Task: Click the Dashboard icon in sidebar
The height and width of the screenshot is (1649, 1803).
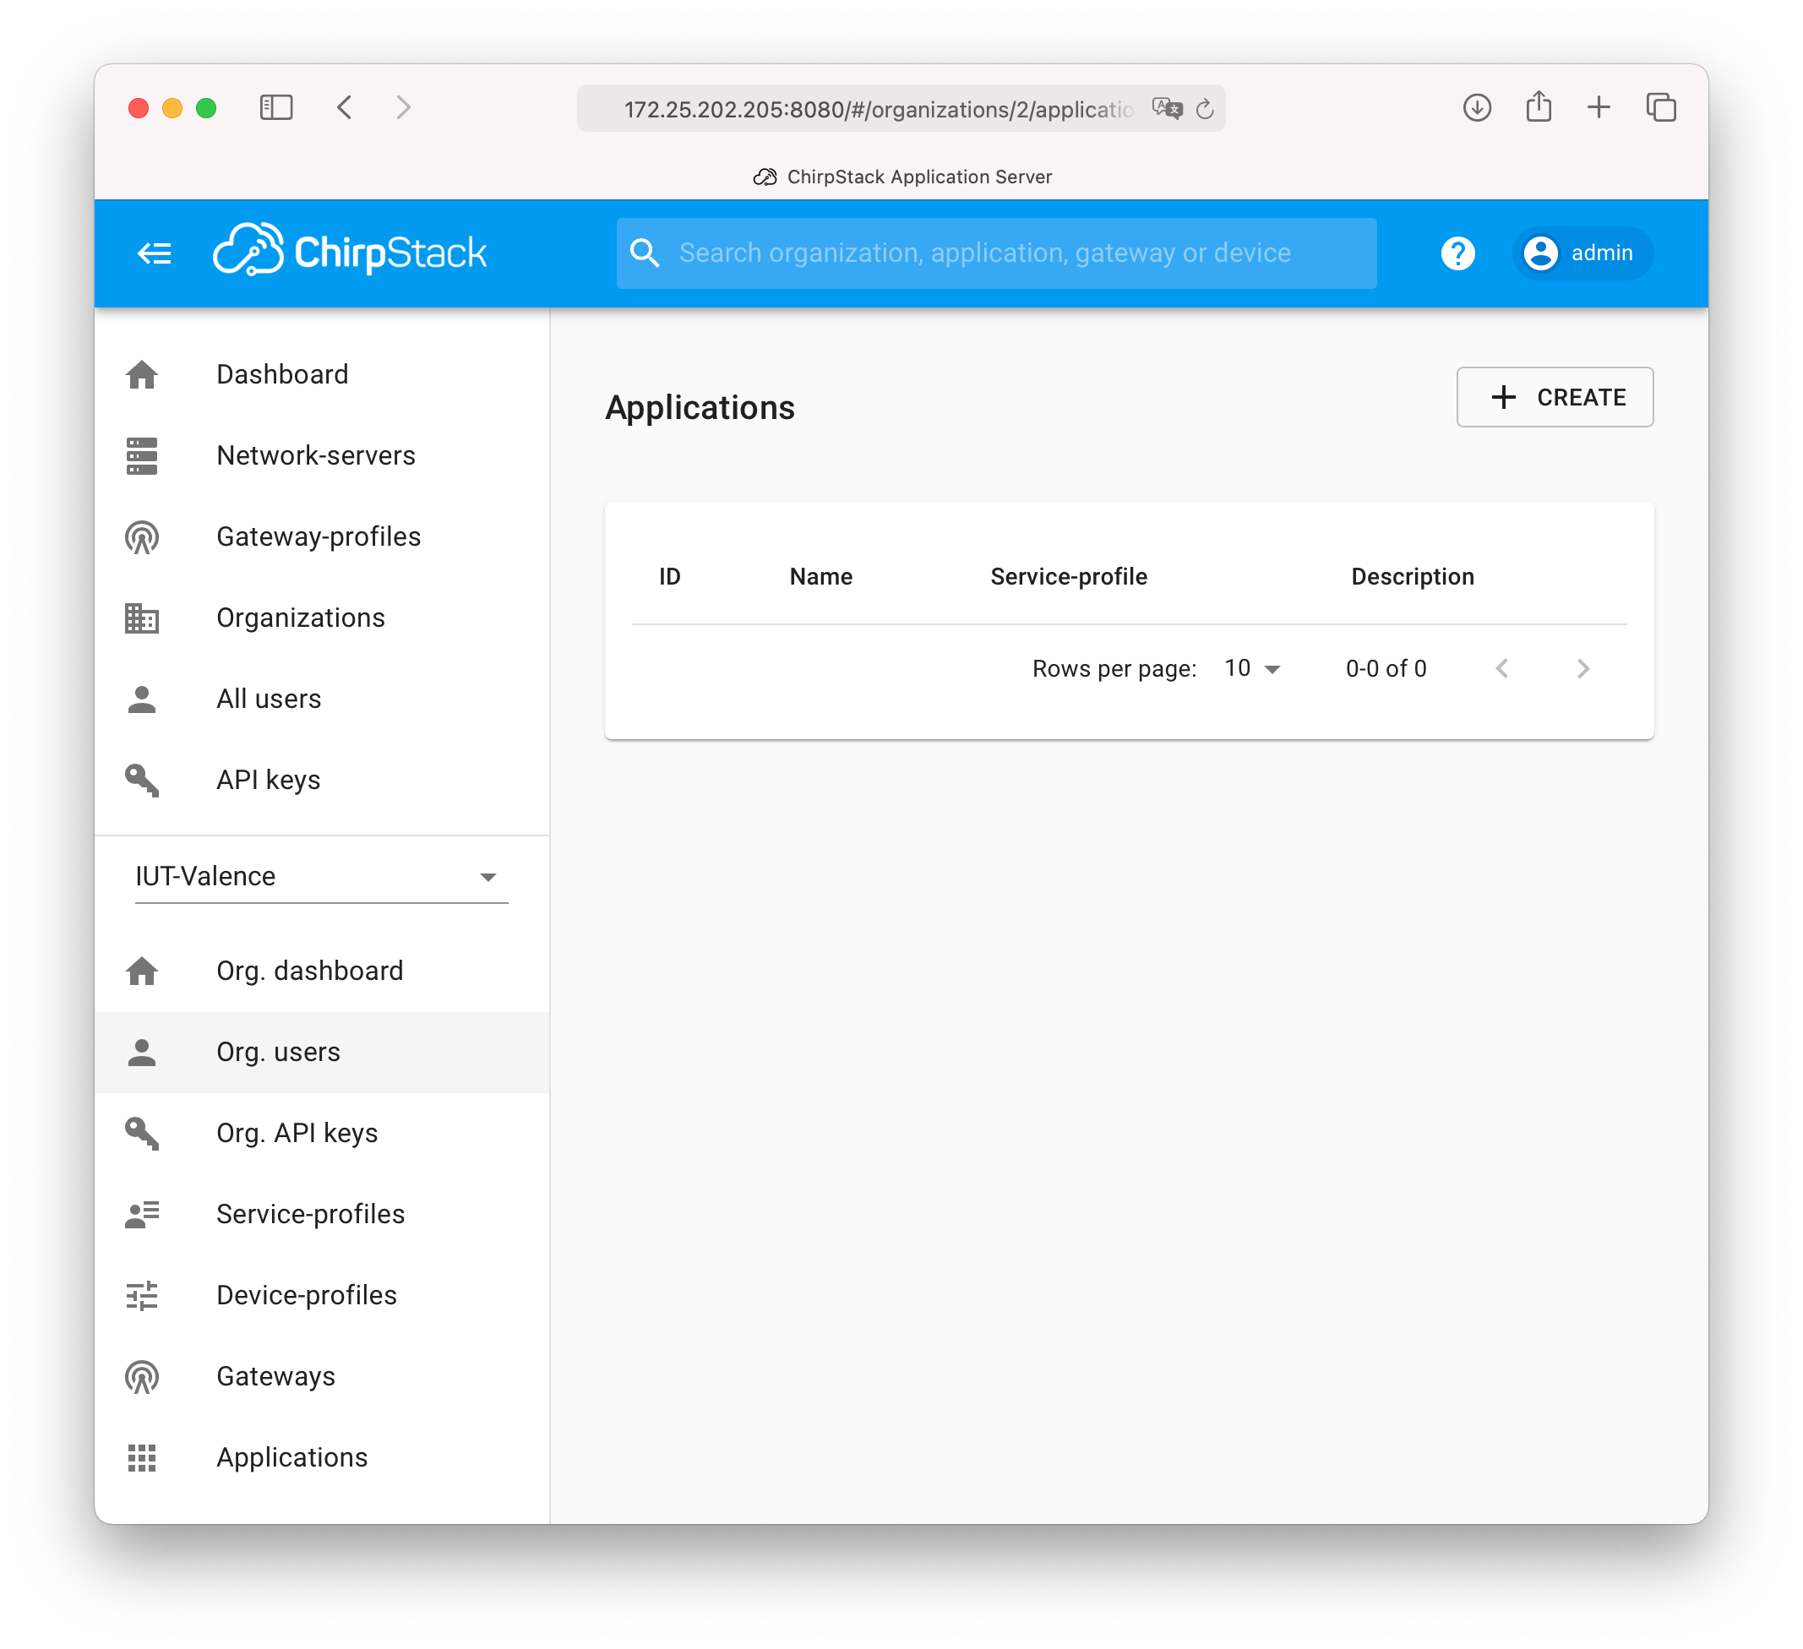Action: [144, 373]
